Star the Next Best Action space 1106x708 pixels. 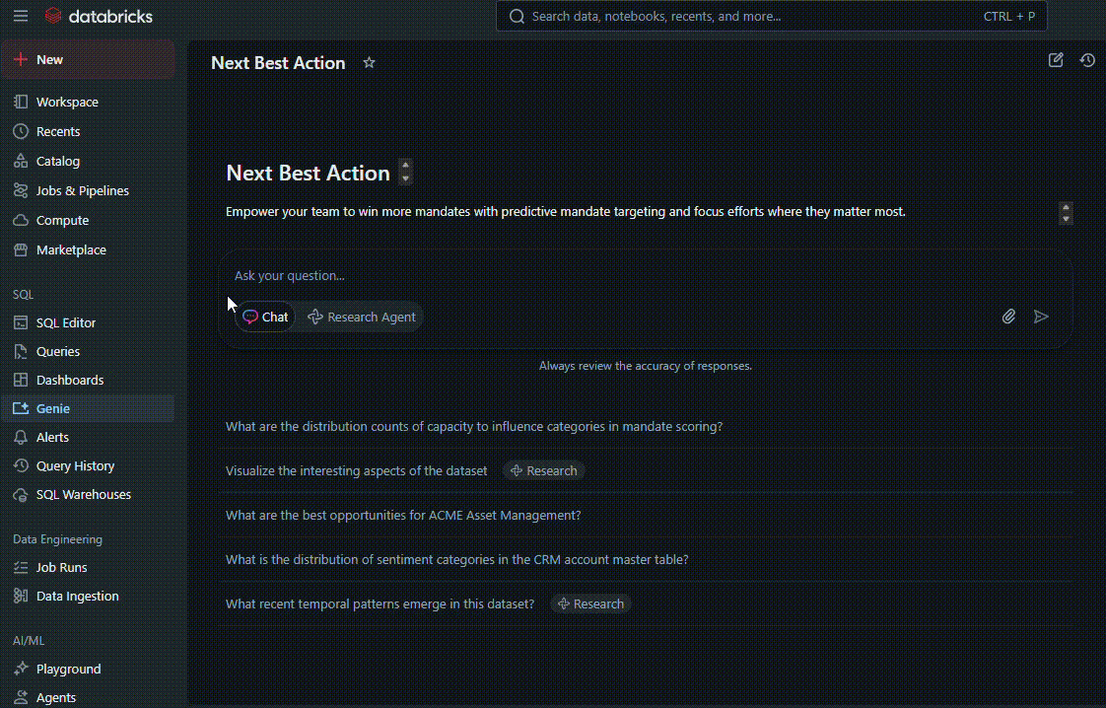click(x=369, y=62)
